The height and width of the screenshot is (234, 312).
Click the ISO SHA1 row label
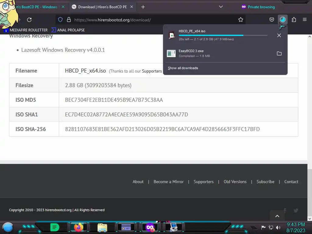(27, 115)
